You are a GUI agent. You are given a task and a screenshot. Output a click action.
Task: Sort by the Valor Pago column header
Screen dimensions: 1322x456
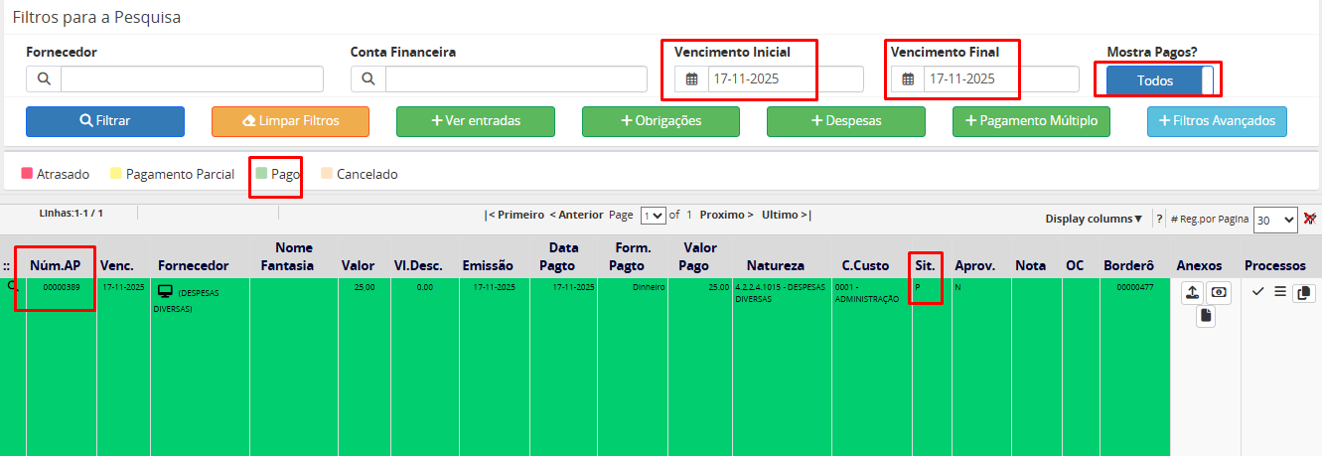700,256
